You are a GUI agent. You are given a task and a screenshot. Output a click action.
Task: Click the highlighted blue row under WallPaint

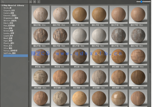pos(16,56)
